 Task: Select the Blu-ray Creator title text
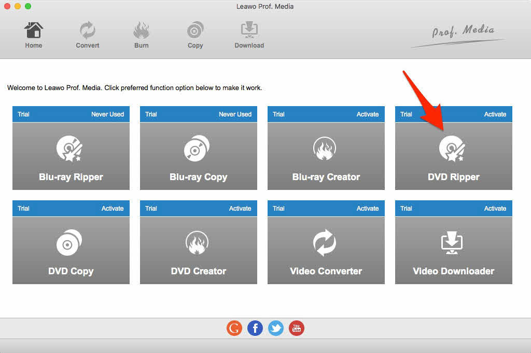(326, 177)
